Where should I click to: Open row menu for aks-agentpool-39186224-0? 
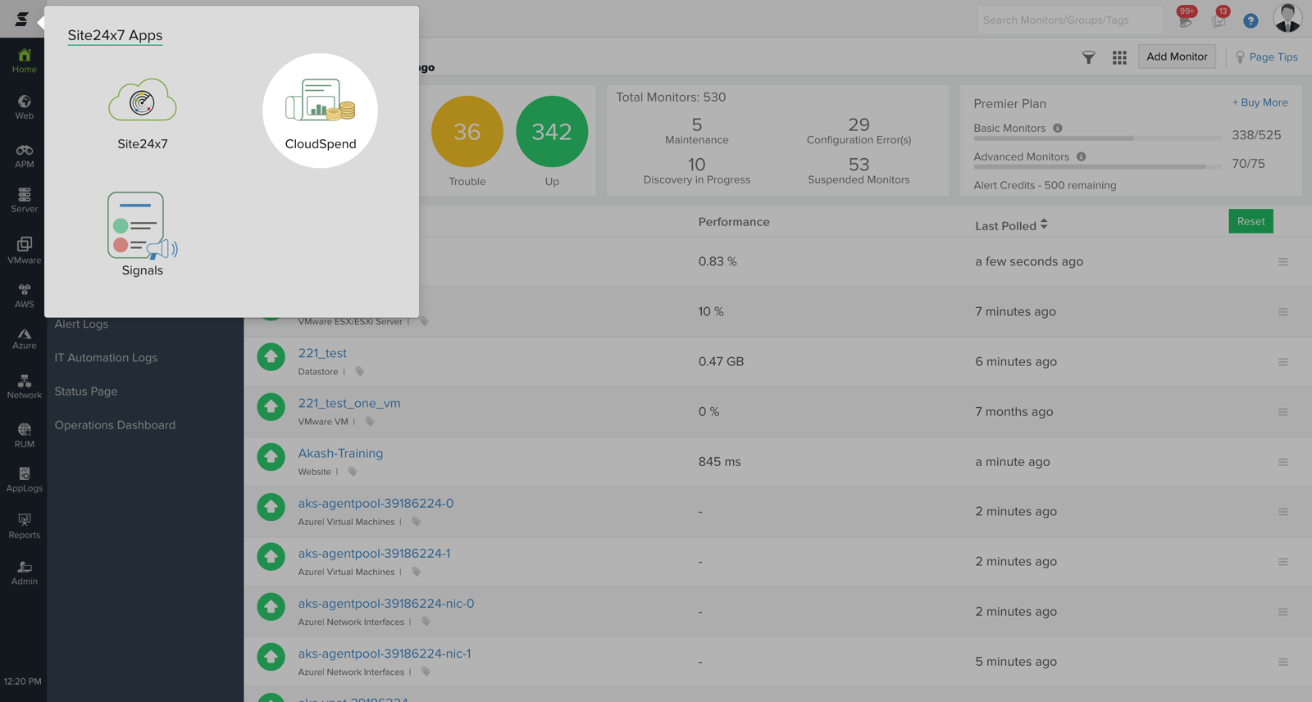[x=1283, y=512]
